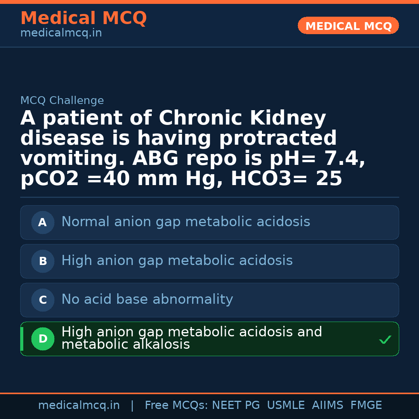Click the letter A circle icon

(x=43, y=223)
